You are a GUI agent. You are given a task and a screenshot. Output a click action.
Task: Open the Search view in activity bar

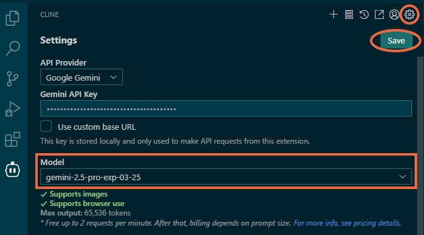(x=13, y=49)
